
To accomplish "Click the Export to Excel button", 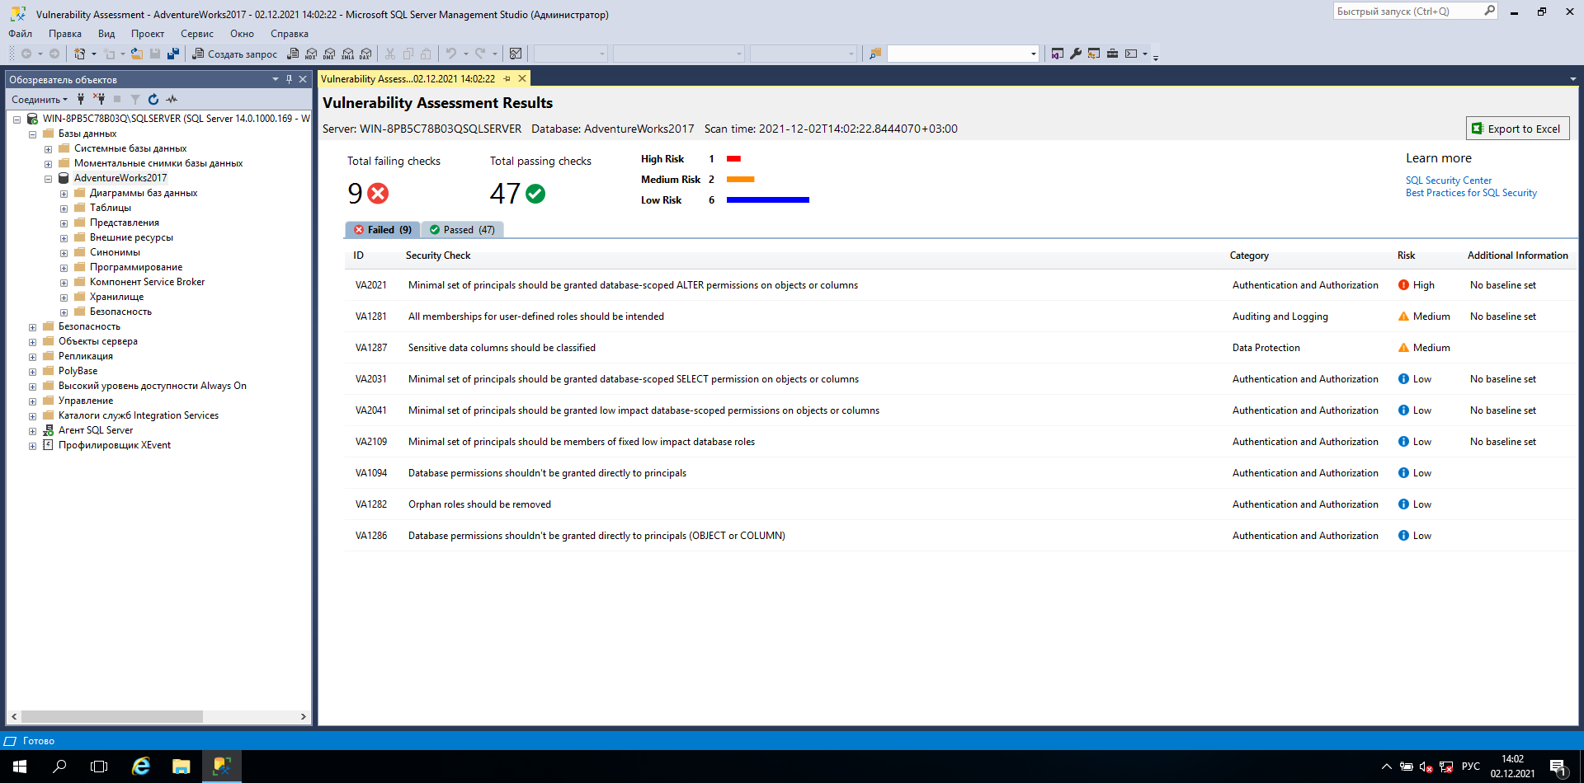I will pyautogui.click(x=1517, y=129).
